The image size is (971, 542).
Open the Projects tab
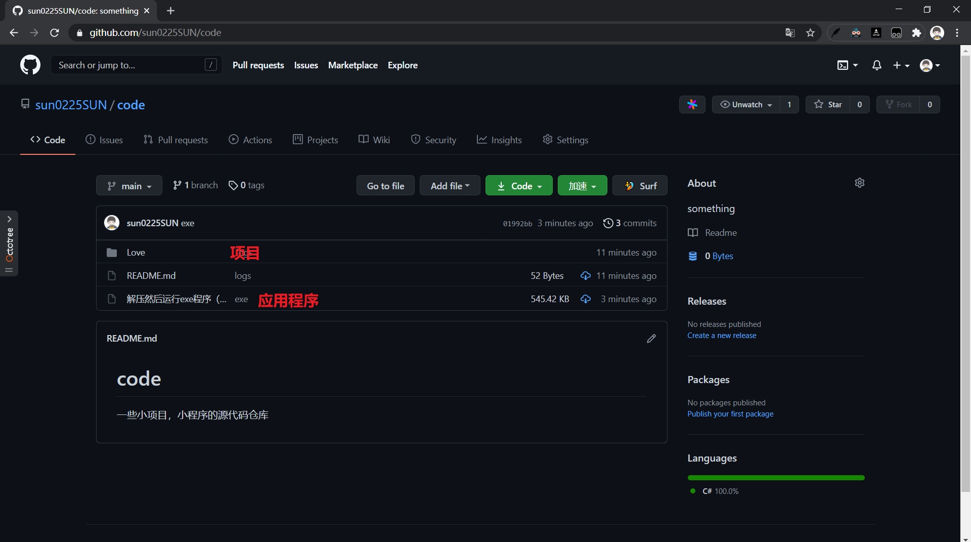[315, 140]
